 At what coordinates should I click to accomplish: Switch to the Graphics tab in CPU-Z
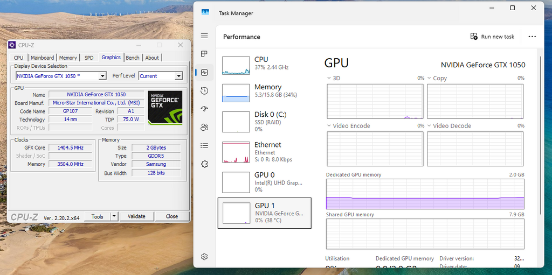point(111,58)
